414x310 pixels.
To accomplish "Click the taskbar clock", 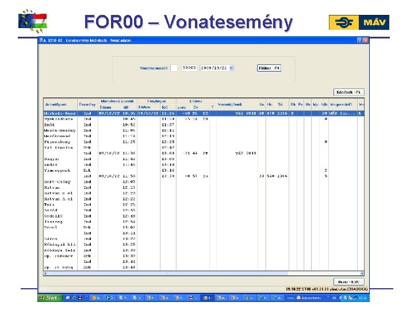I will pos(362,298).
